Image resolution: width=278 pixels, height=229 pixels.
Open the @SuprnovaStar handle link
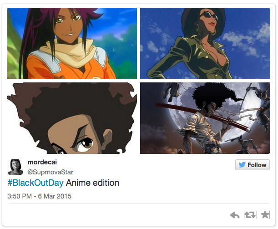coord(51,172)
